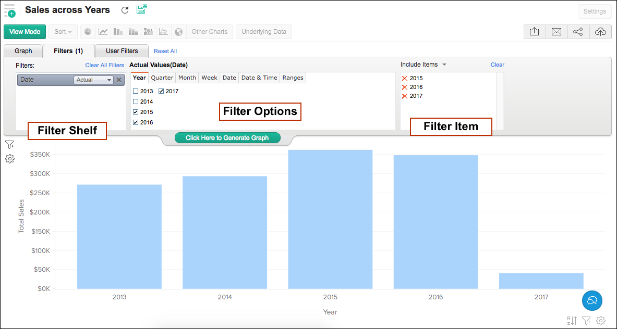Expand the Sort dropdown

(x=63, y=32)
